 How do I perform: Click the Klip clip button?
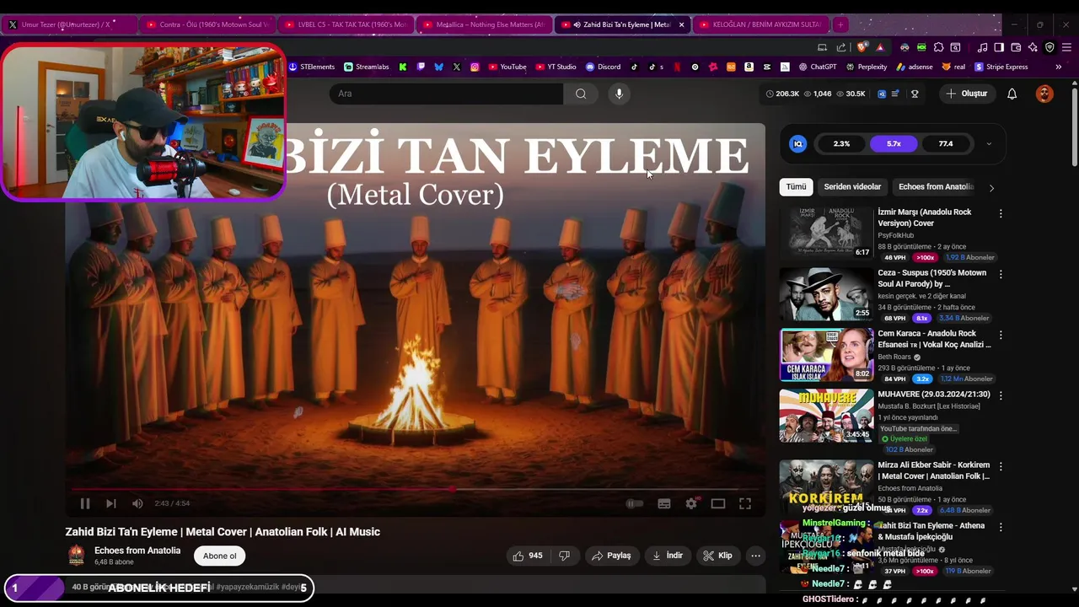pos(718,556)
